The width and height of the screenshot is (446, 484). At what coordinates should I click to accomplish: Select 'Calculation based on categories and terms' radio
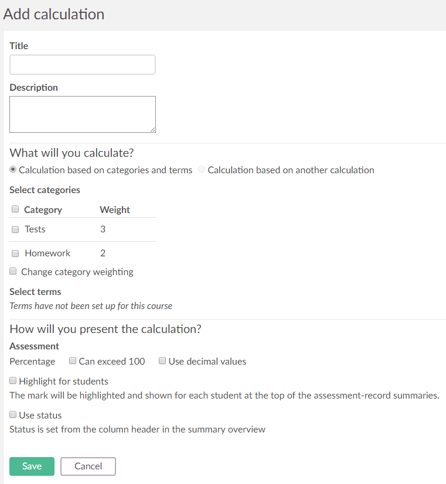point(13,170)
